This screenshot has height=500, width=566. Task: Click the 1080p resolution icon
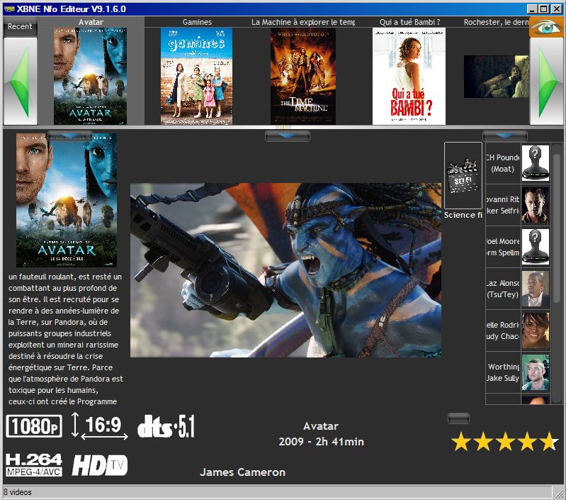[x=34, y=426]
